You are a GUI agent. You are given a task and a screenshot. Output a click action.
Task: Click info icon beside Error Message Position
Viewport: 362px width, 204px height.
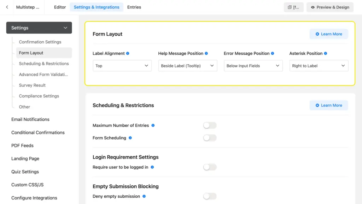273,54
